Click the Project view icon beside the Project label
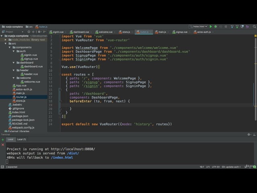 pyautogui.click(x=3, y=32)
